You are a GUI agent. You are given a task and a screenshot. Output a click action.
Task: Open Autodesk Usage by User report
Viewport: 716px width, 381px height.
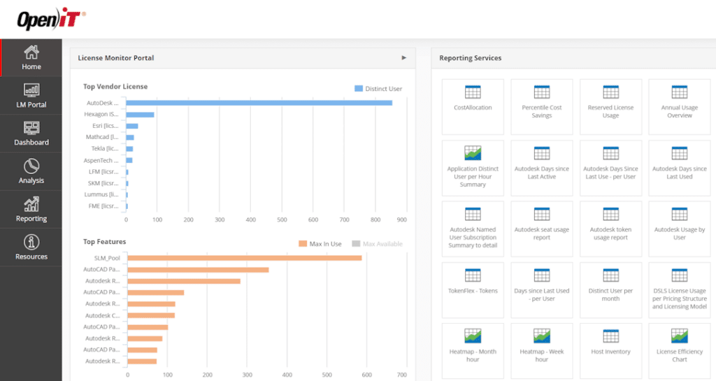point(680,229)
